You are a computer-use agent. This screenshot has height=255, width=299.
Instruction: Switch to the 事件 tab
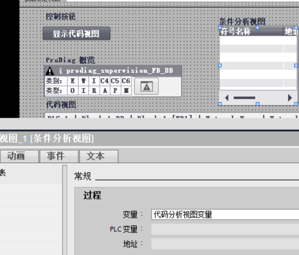pos(59,156)
